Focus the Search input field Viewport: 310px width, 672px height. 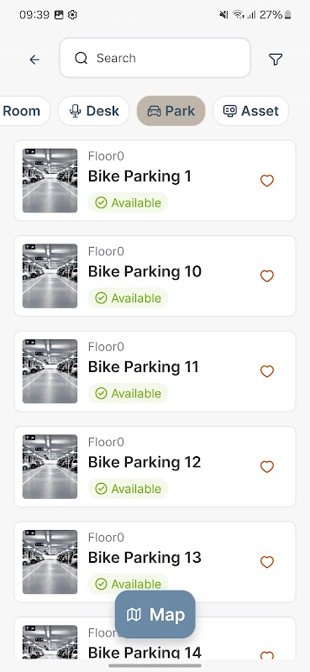coord(155,58)
